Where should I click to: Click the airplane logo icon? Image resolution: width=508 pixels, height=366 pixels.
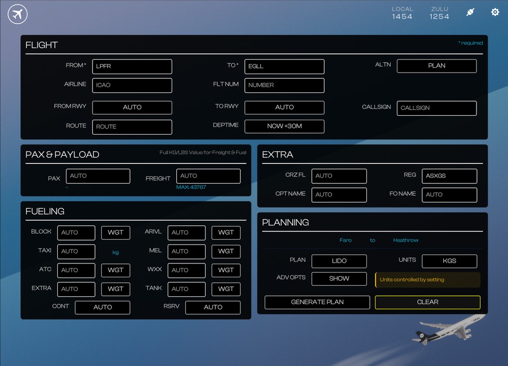(x=18, y=14)
